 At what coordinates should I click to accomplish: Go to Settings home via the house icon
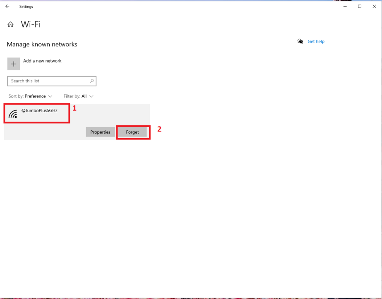10,24
